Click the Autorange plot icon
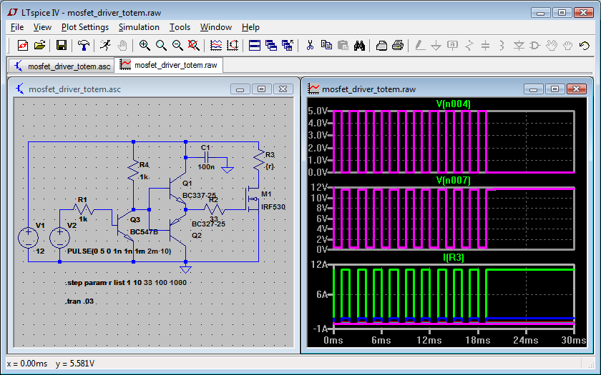Image resolution: width=601 pixels, height=375 pixels. pyautogui.click(x=216, y=46)
